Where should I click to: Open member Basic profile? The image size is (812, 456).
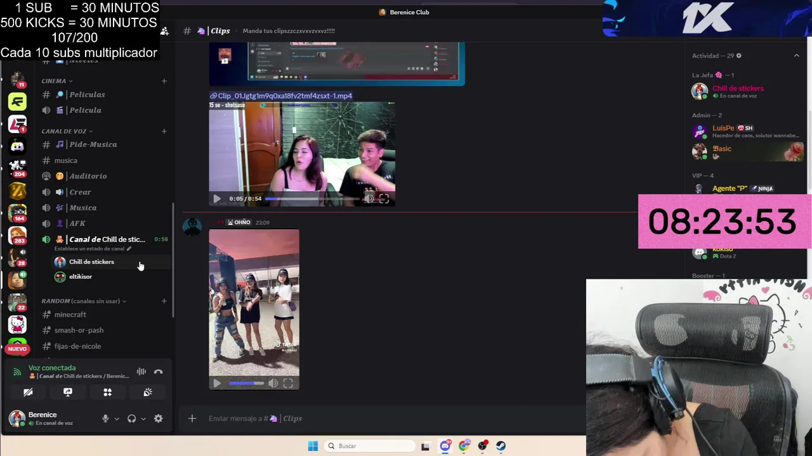coord(747,152)
